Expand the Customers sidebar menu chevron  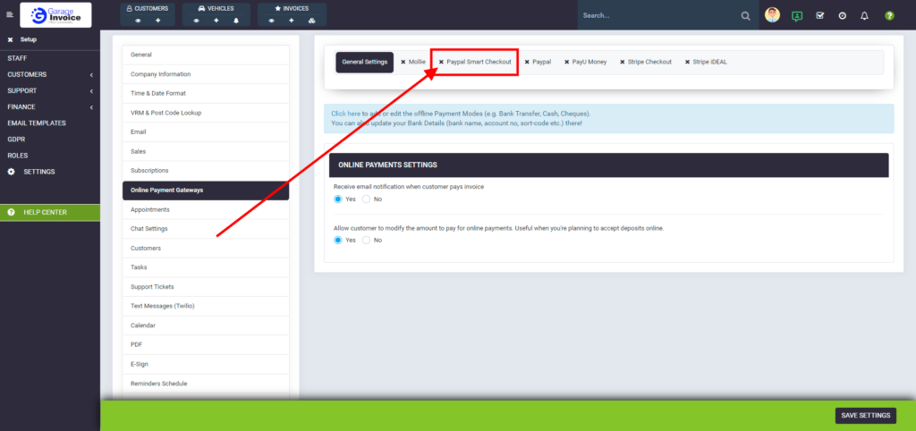(92, 75)
